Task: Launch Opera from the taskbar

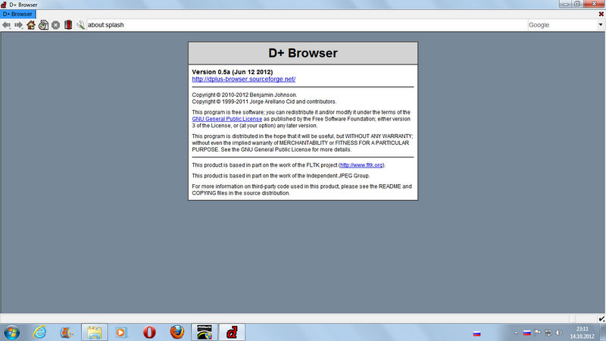Action: 149,332
